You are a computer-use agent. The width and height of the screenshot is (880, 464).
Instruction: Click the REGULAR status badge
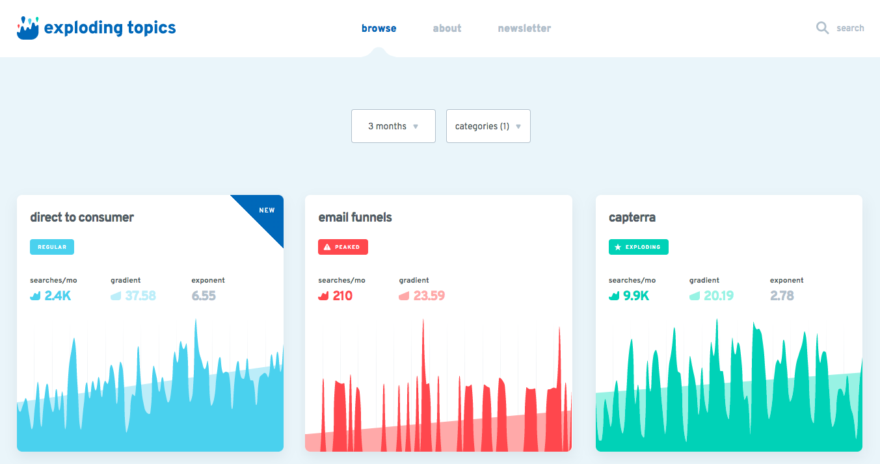coord(52,247)
